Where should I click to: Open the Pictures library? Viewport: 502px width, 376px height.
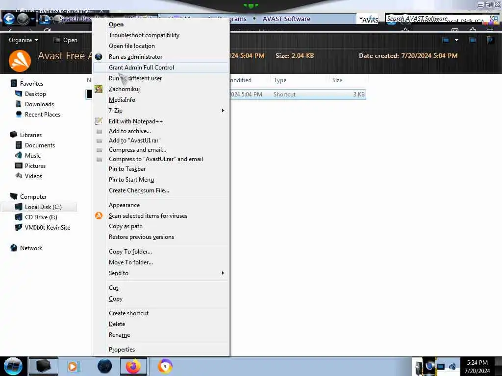click(x=35, y=165)
